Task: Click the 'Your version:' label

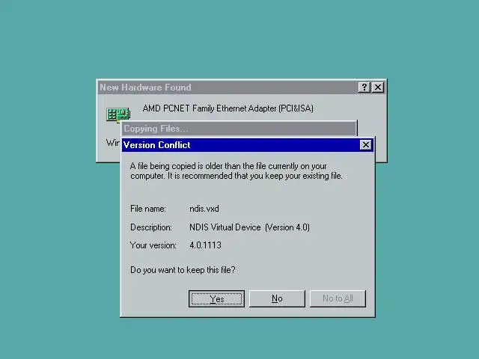Action: click(153, 245)
